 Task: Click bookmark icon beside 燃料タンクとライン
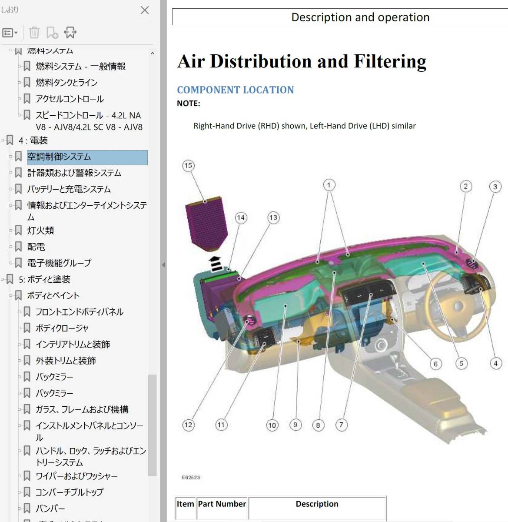(x=27, y=83)
